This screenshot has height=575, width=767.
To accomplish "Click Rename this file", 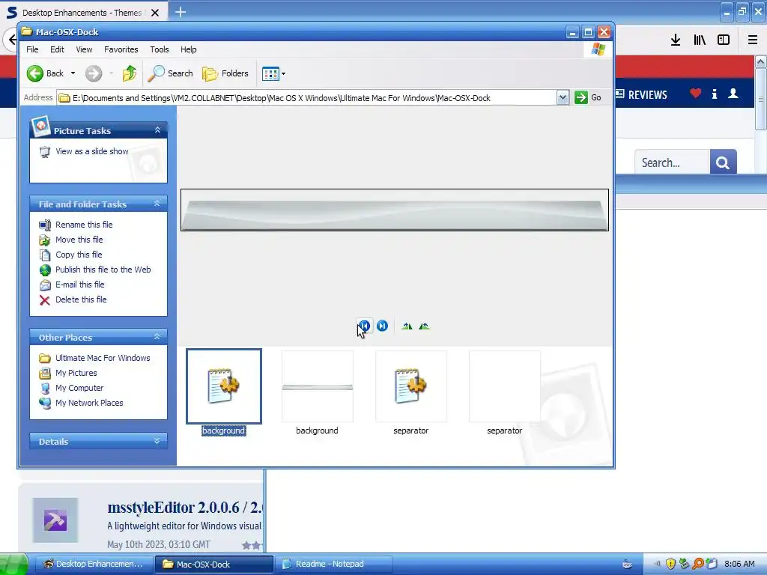I will (84, 225).
